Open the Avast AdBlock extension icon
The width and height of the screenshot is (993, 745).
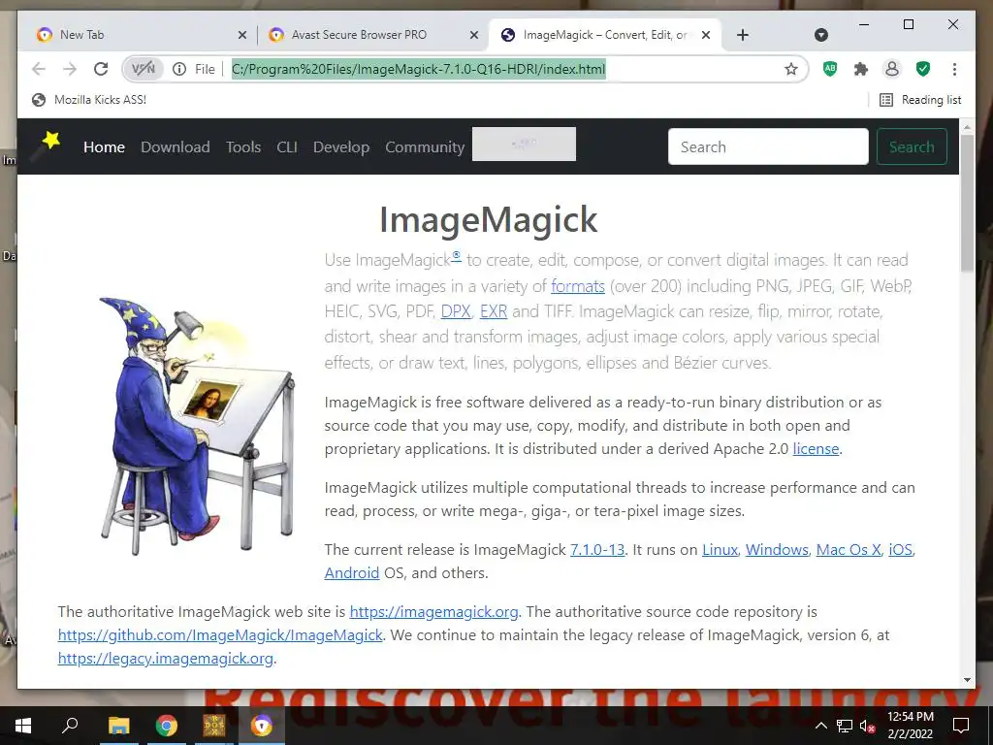830,69
